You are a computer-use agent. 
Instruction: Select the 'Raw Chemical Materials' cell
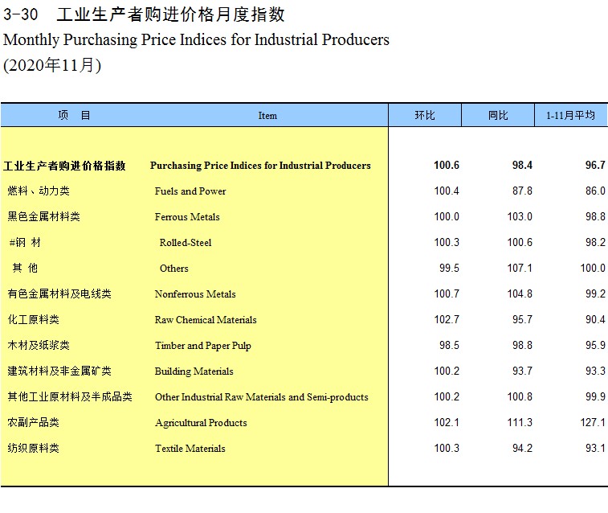coord(206,320)
